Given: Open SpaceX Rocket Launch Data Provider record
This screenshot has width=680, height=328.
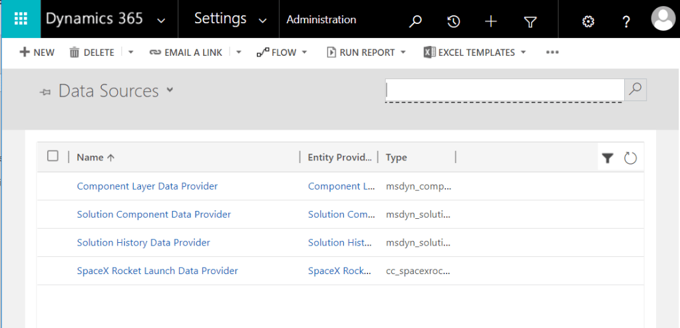Looking at the screenshot, I should tap(157, 271).
